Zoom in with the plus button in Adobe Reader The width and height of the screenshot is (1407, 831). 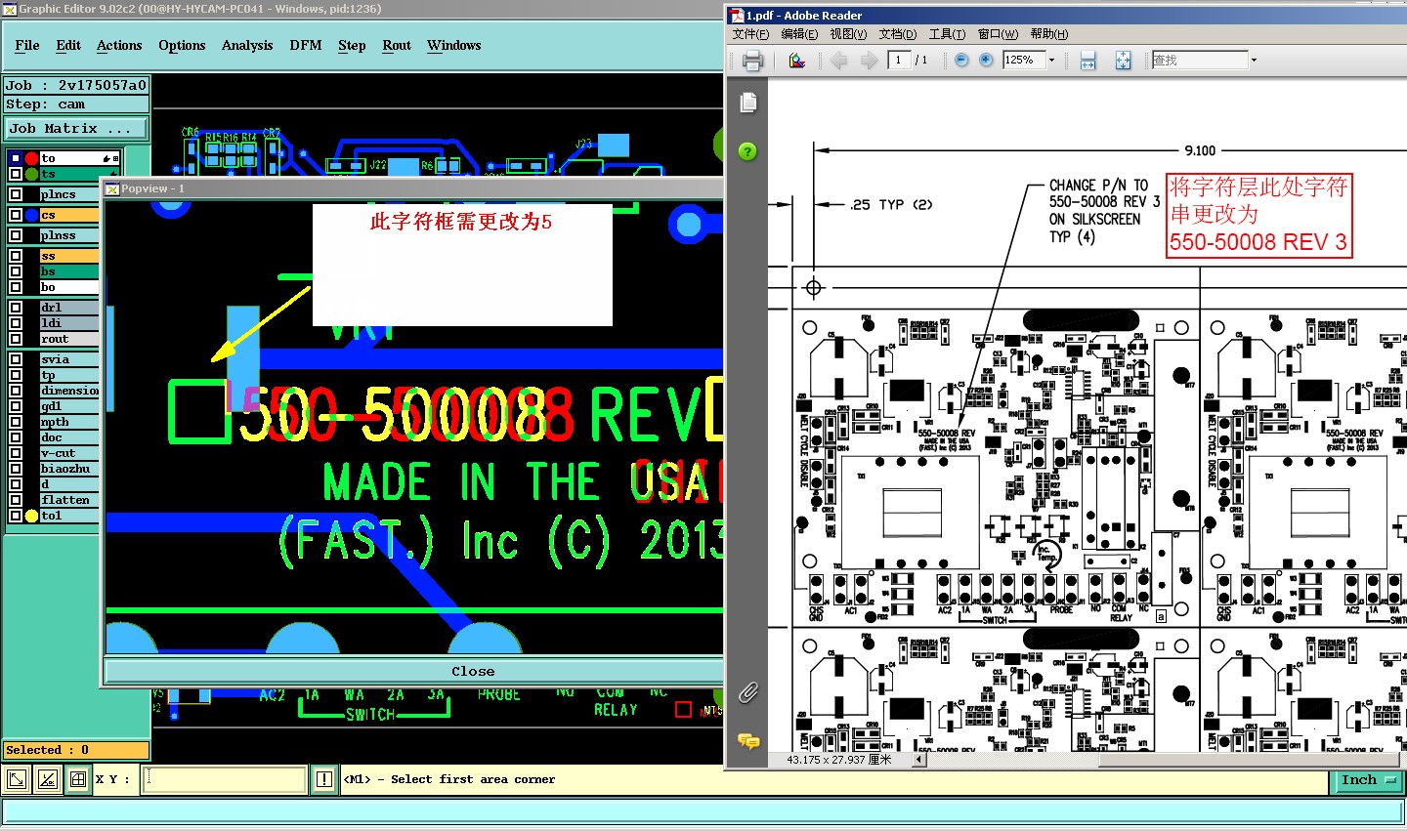(986, 61)
